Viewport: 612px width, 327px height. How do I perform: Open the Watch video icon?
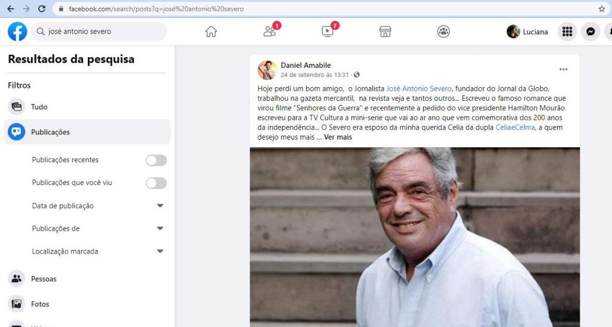pos(328,31)
